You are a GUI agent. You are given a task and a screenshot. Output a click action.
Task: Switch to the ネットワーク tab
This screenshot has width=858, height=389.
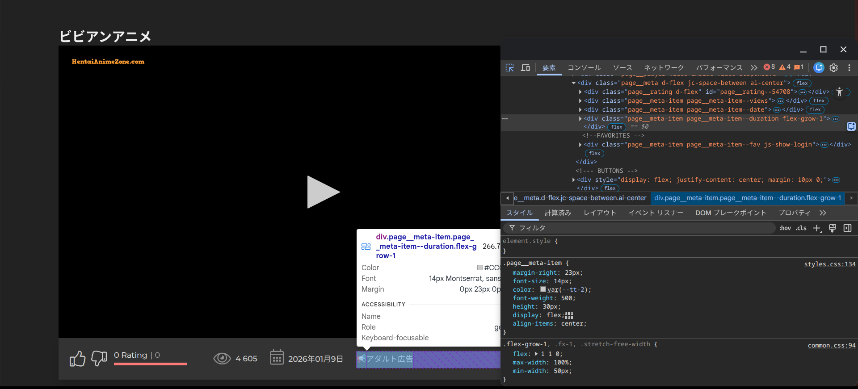point(664,68)
